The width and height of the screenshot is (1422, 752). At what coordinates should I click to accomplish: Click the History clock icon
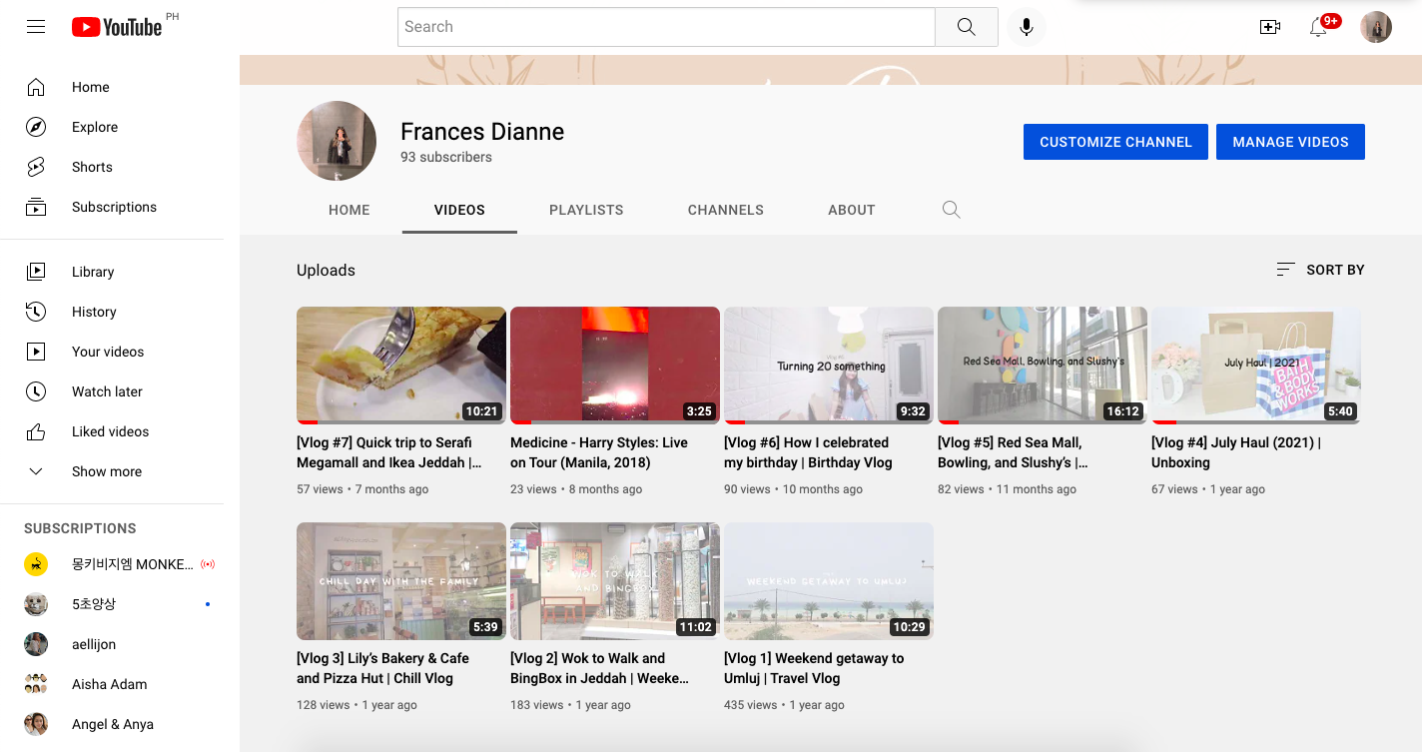[x=36, y=312]
